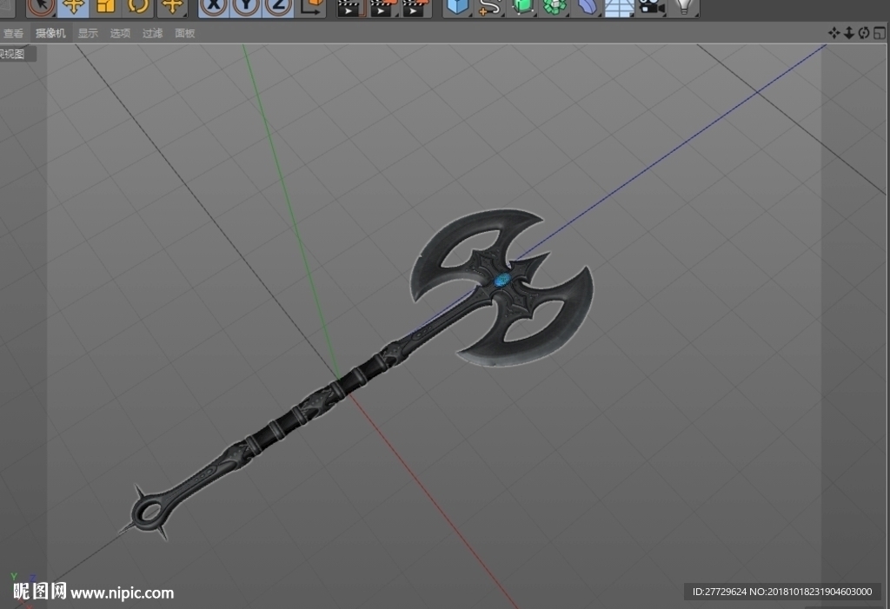Screen dimensions: 890x609
Task: Activate the Scale tool
Action: (105, 7)
